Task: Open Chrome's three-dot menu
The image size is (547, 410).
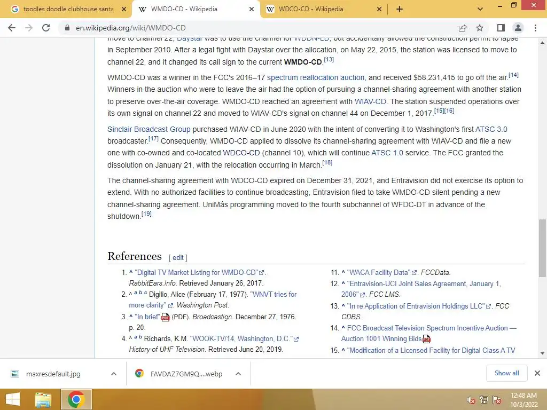Action: [535, 28]
